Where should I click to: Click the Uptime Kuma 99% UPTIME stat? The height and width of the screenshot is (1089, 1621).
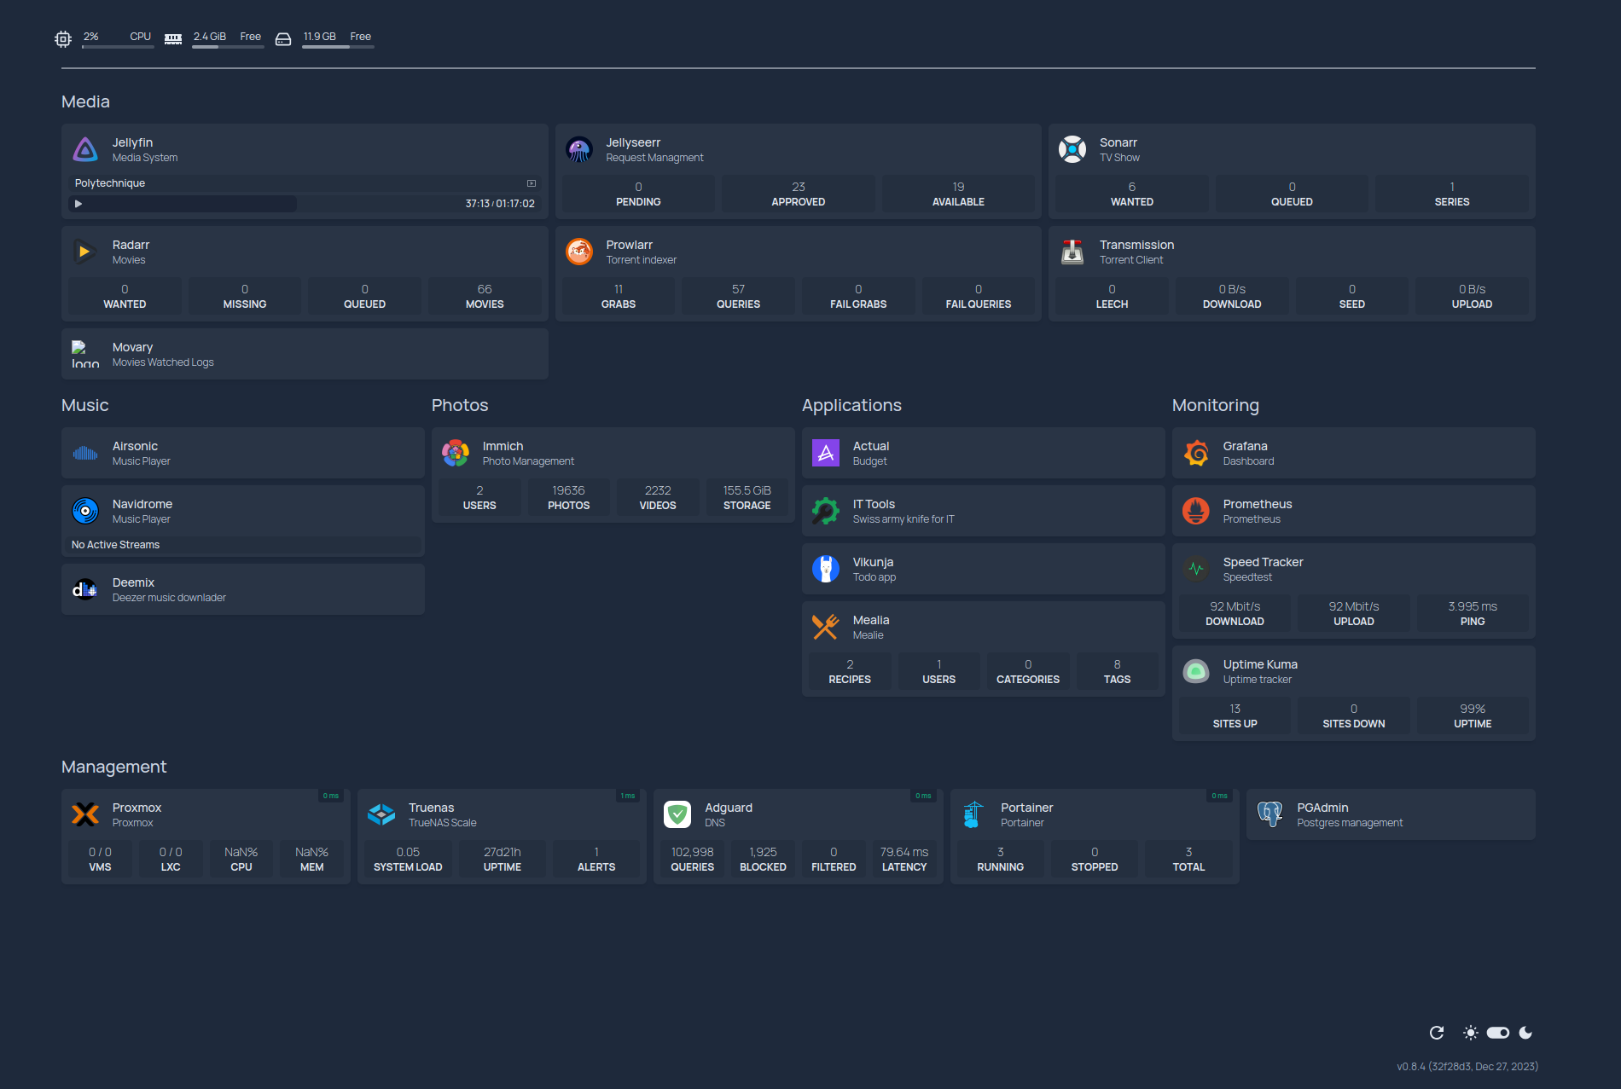(x=1473, y=715)
